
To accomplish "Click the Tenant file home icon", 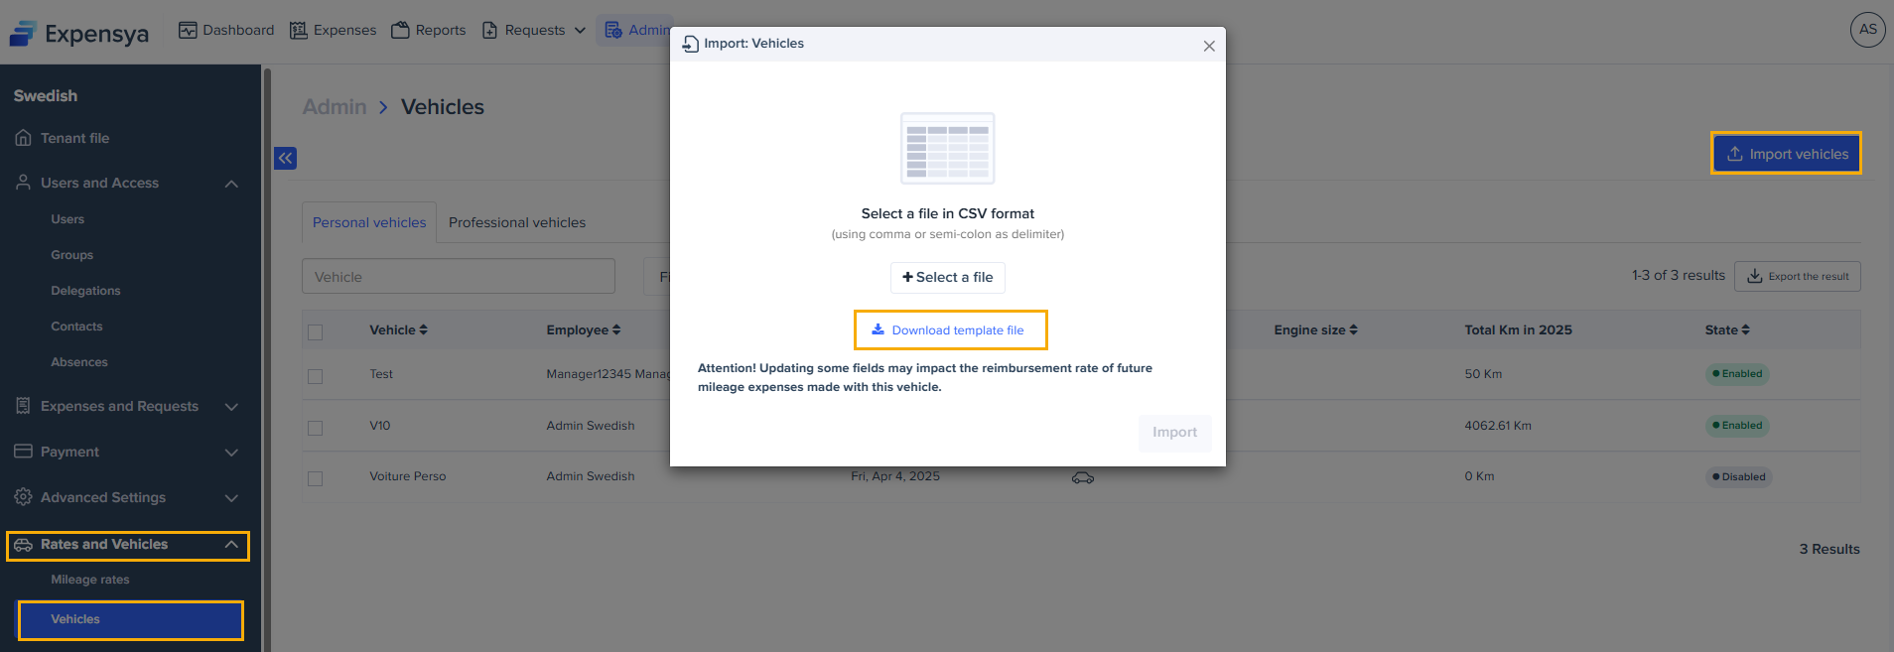I will pyautogui.click(x=23, y=138).
